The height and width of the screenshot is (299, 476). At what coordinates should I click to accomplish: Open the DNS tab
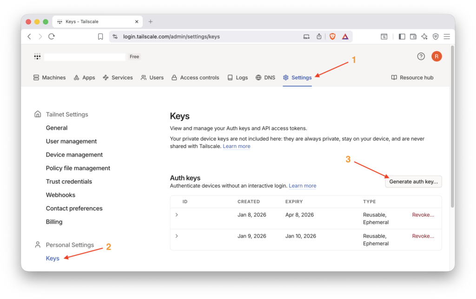(x=265, y=77)
